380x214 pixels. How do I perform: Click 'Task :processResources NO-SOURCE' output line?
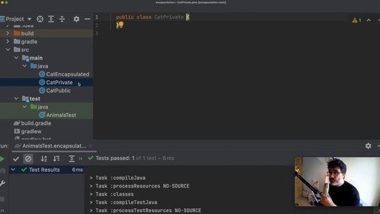140,186
